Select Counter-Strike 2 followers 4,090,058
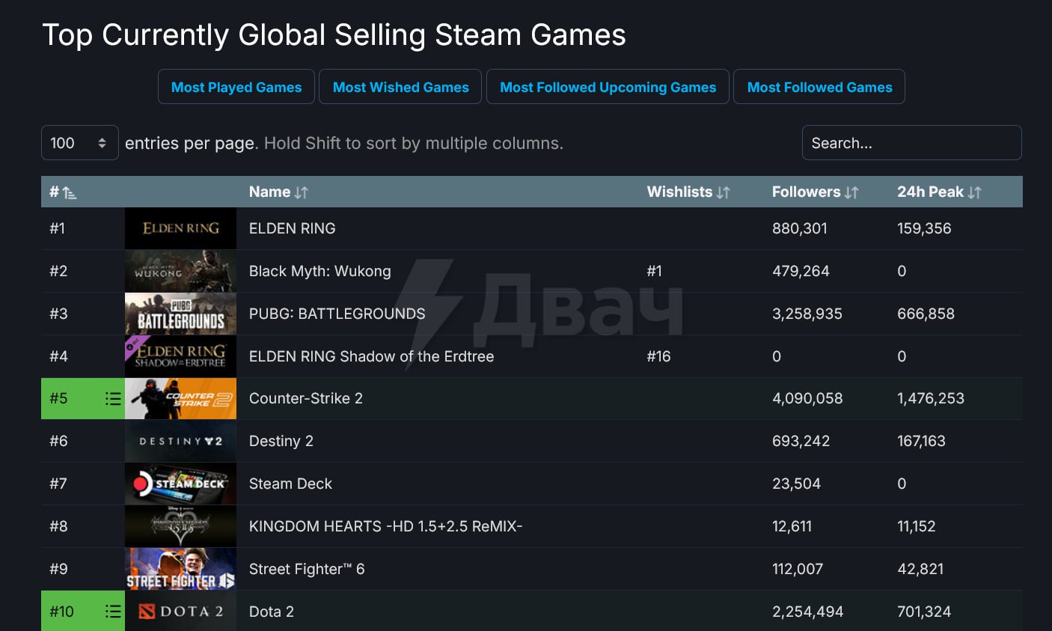This screenshot has width=1052, height=631. click(807, 399)
